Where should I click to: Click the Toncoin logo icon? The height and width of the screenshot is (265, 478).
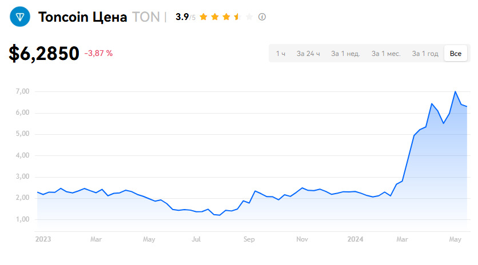pyautogui.click(x=20, y=18)
